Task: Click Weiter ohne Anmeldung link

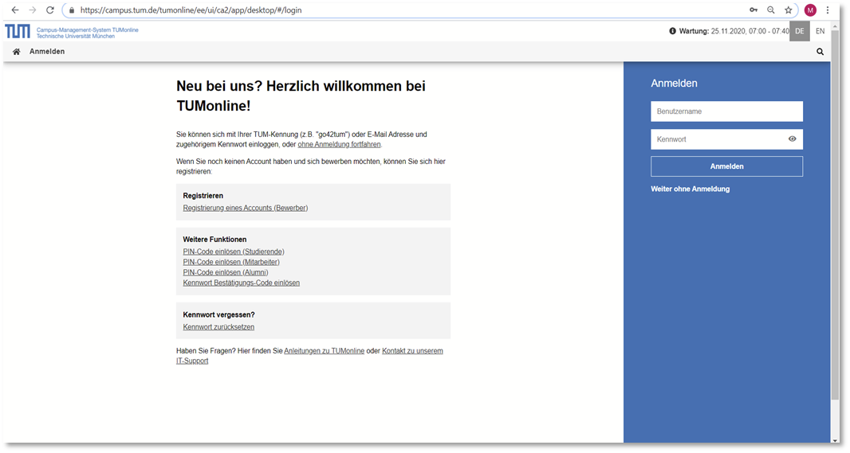Action: tap(690, 189)
